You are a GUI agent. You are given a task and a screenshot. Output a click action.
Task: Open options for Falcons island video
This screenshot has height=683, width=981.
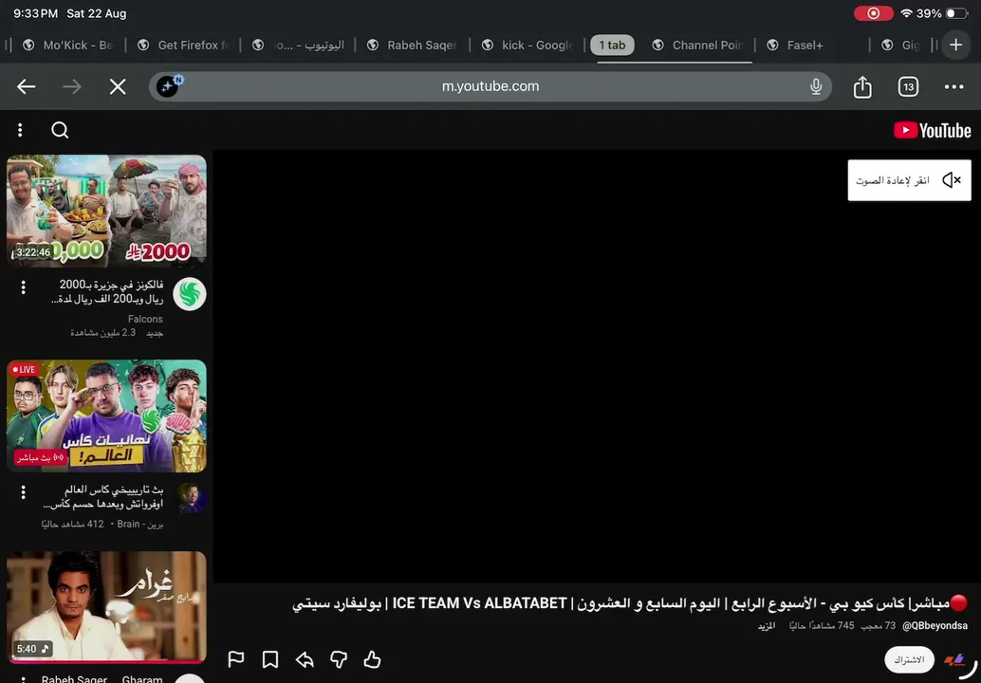click(23, 287)
